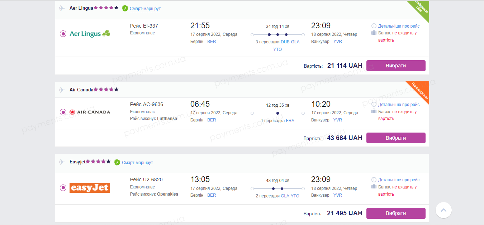Click the Смарт-маршрут link next to Easyjet

(x=137, y=163)
